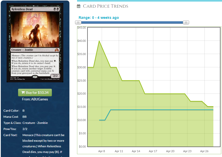Click the Apr 26 date label
Screen dimensions: 222x157
pyautogui.click(x=204, y=151)
